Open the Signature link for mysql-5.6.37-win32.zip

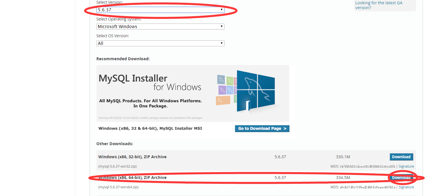[x=406, y=166]
